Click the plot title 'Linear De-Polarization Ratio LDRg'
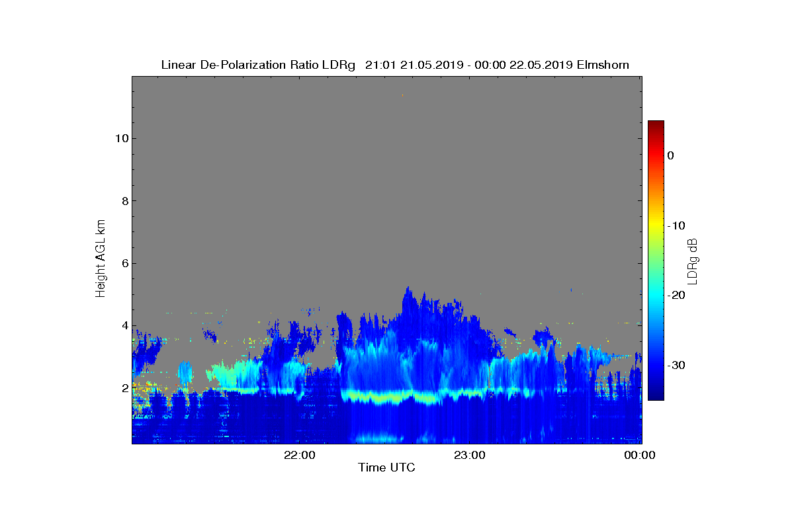Viewport: 794px width, 529px height. coord(259,65)
